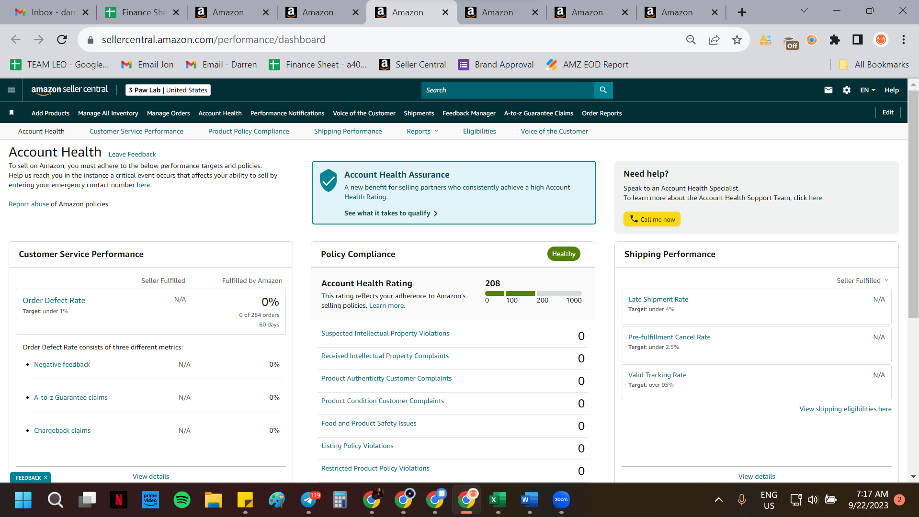Screen dimensions: 919x517
Task: Open the Chrome side panel icon
Action: click(857, 40)
